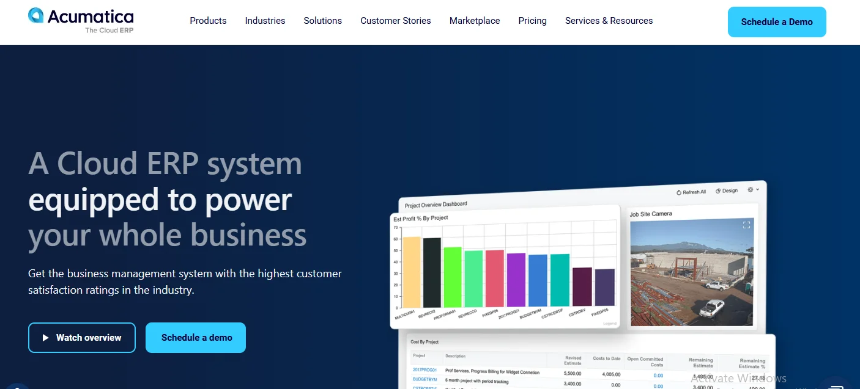
Task: Open the Marketplace menu item
Action: click(475, 21)
